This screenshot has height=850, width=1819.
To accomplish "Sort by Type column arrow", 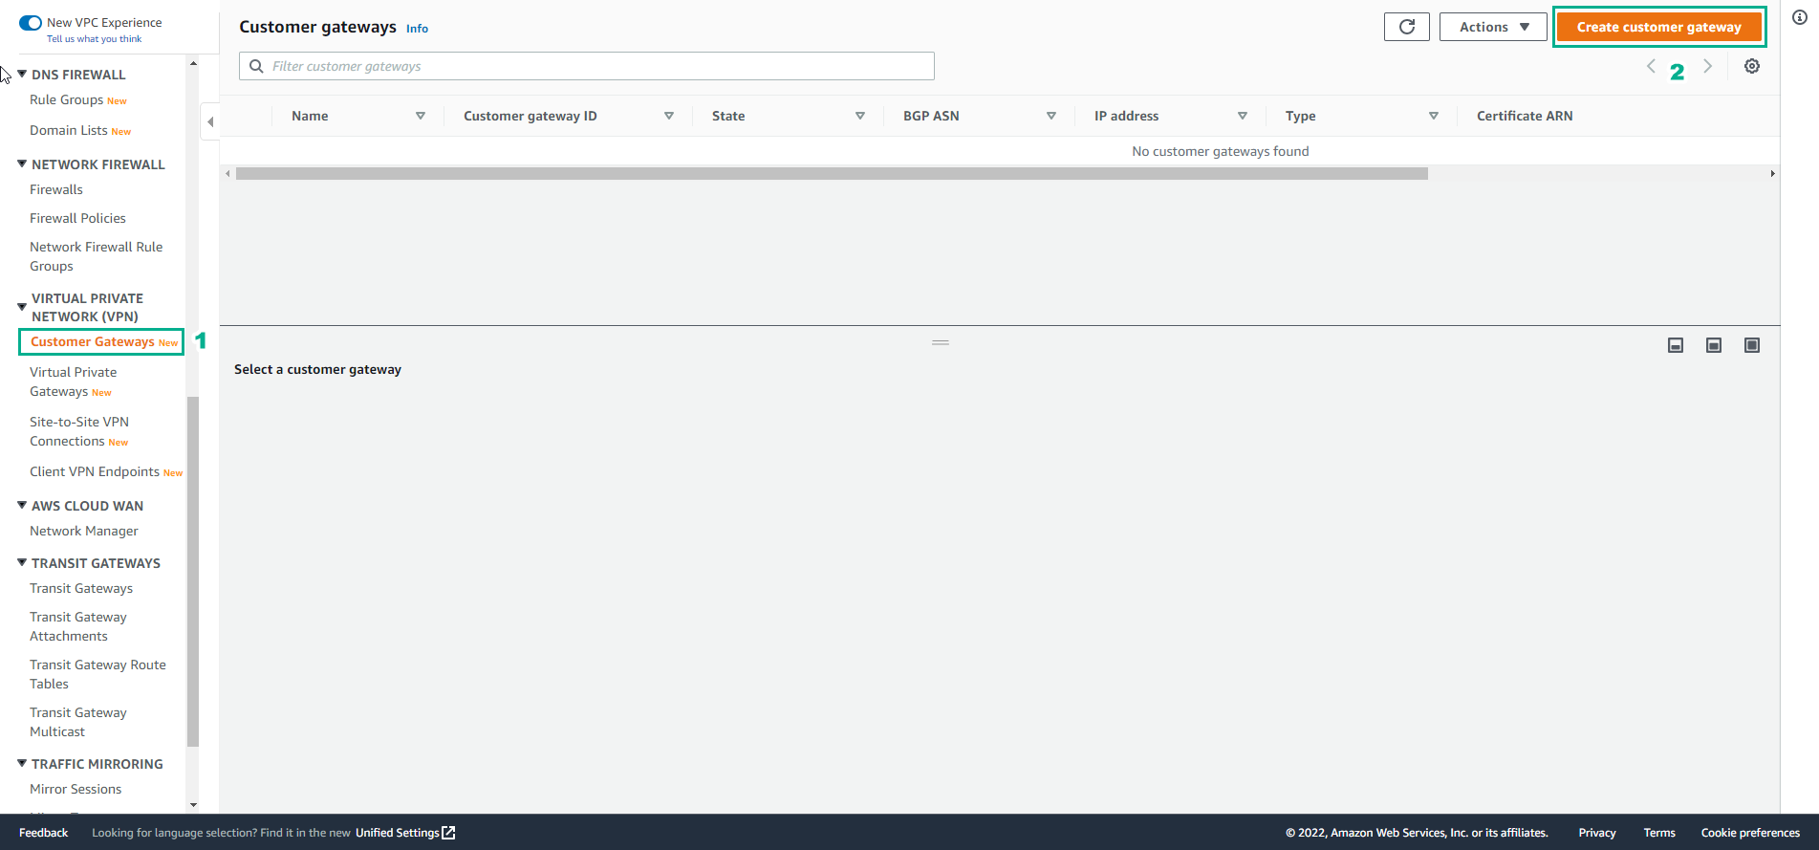I will [1434, 116].
